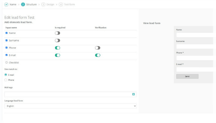Check the Checklist input checkbox
The width and height of the screenshot is (216, 123).
pos(6,63)
